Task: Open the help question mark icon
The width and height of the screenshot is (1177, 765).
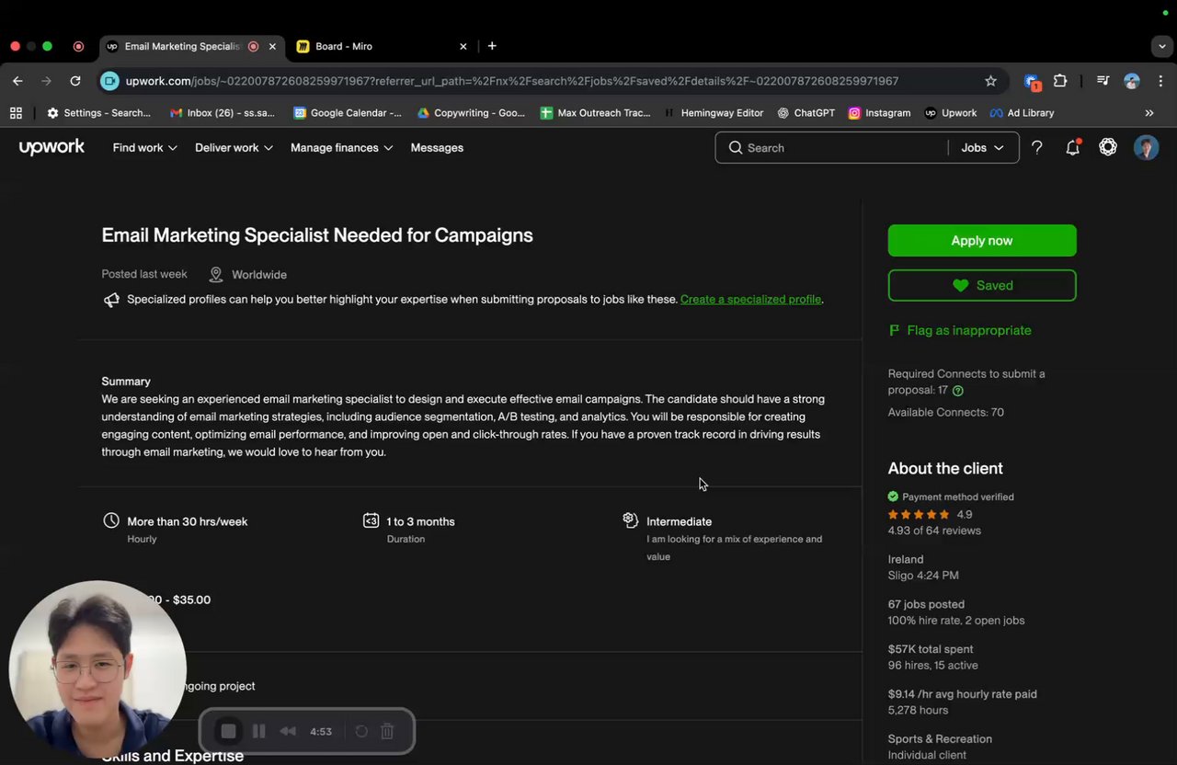Action: click(x=1036, y=147)
